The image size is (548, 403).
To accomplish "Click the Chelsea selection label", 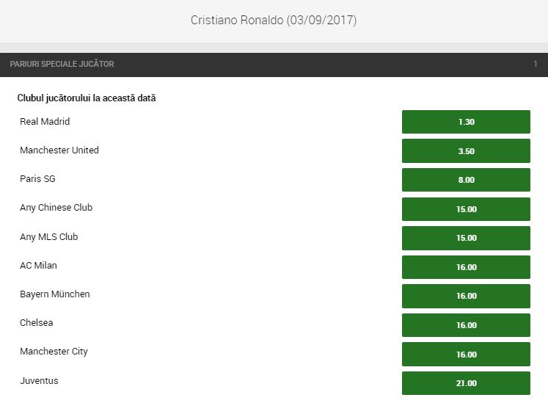I will pos(37,323).
